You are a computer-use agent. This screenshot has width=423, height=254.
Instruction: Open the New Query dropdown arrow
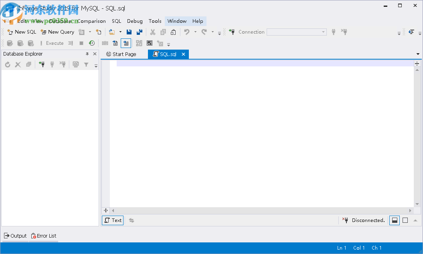pos(90,32)
